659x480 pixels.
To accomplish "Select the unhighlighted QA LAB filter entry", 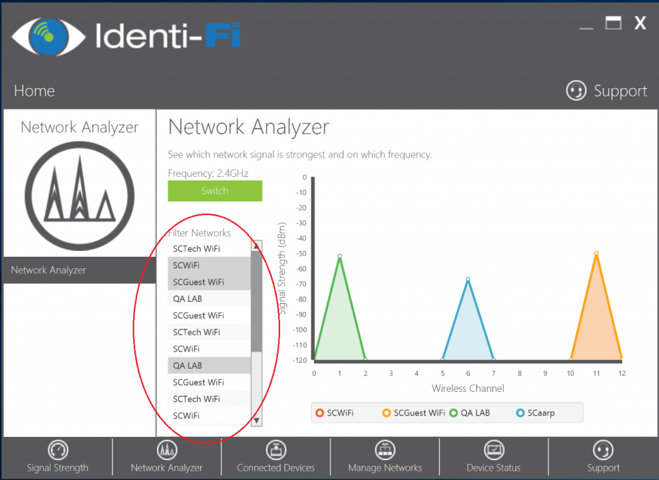I will (209, 299).
